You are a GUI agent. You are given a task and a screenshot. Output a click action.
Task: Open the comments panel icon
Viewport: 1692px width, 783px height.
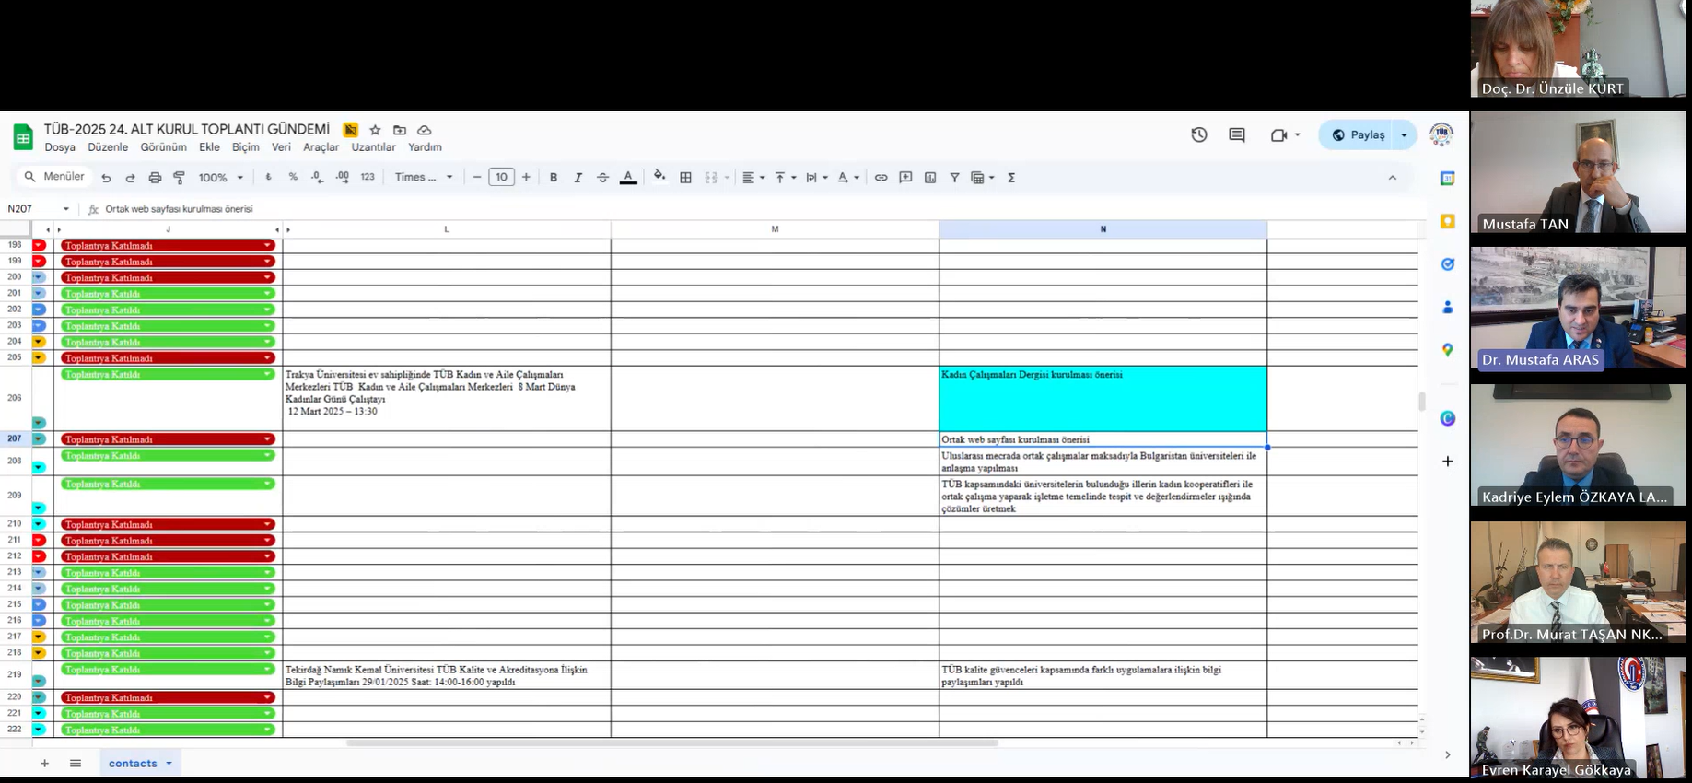click(x=1236, y=135)
